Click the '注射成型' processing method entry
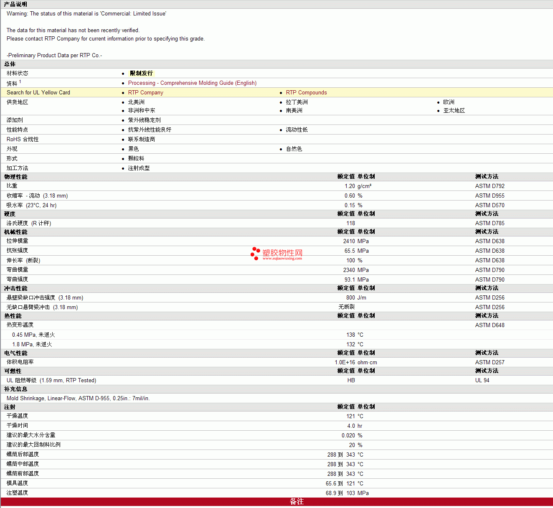The image size is (553, 508). tap(139, 168)
